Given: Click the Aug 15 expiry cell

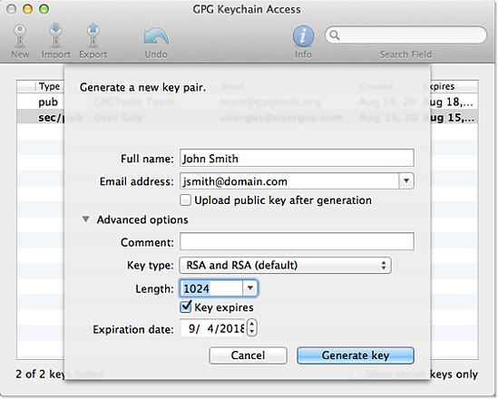Looking at the screenshot, I should pos(454,118).
